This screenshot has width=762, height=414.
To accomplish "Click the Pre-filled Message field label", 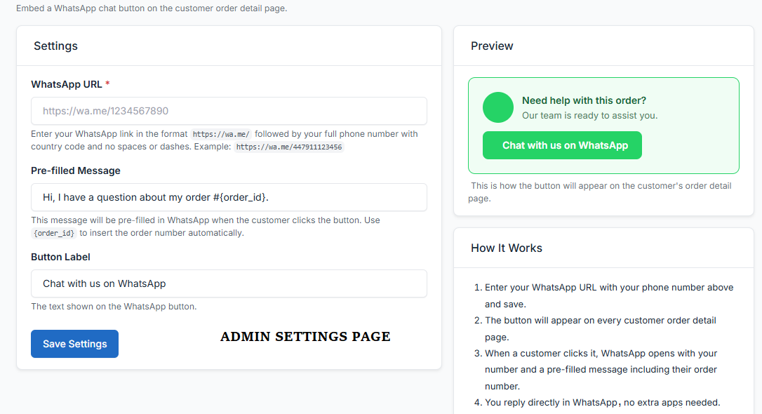I will click(76, 171).
